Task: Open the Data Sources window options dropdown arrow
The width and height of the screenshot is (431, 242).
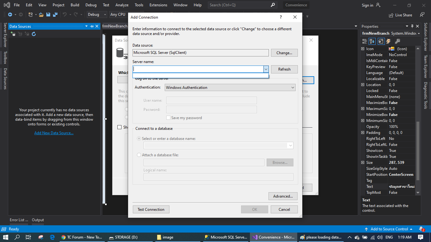Action: click(86, 26)
